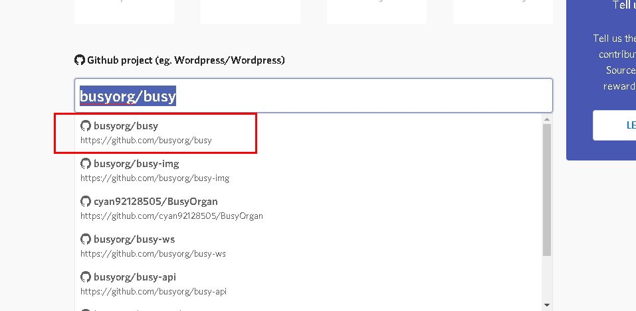This screenshot has height=311, width=636.
Task: Click GitHub icon beside busyorg/busy-img
Action: coord(85,164)
